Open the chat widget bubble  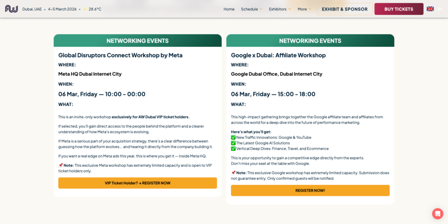coord(437,214)
